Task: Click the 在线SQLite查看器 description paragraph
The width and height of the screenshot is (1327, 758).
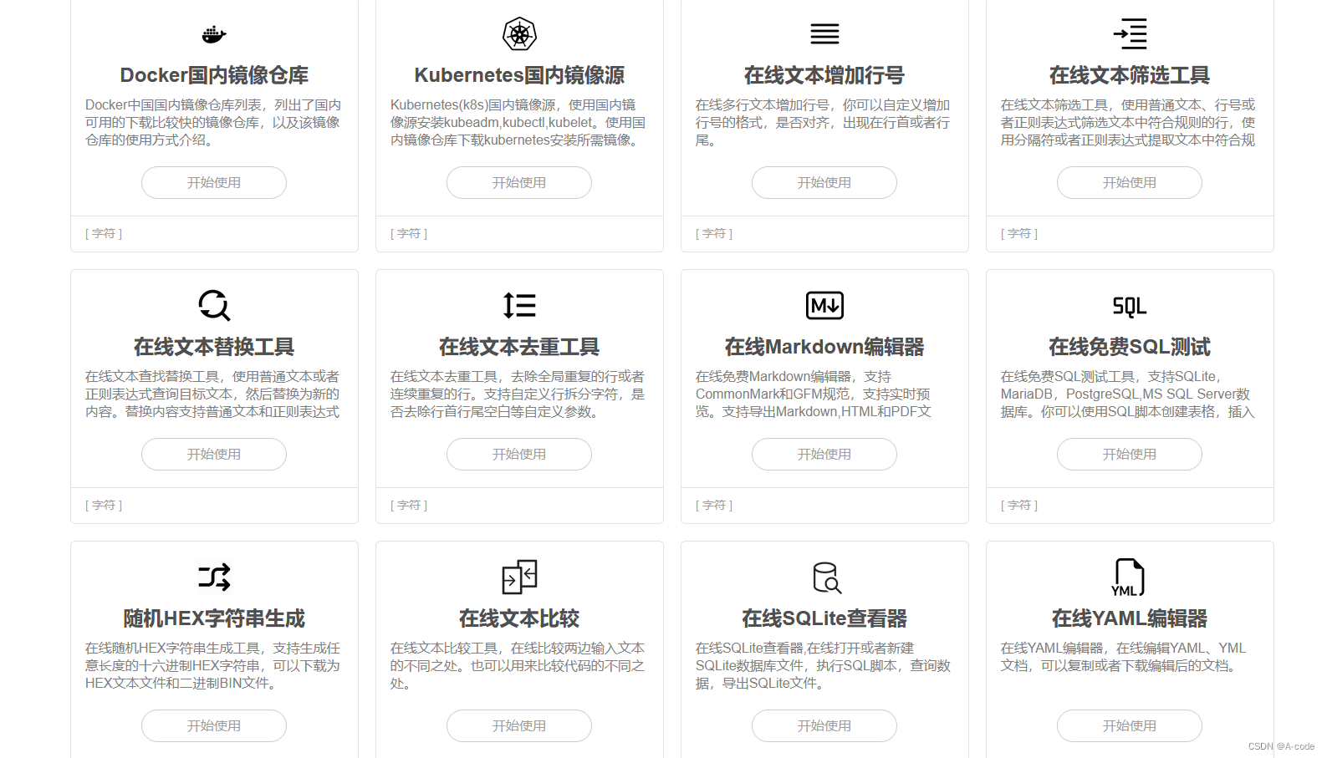Action: pyautogui.click(x=824, y=666)
